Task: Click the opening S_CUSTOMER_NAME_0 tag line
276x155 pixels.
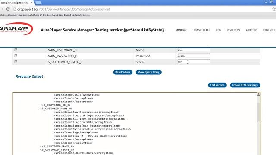Action: (x=56, y=108)
